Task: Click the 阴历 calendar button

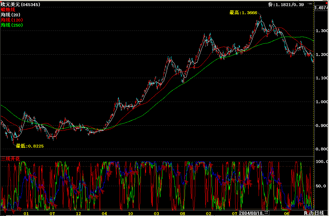Action: [x=309, y=213]
